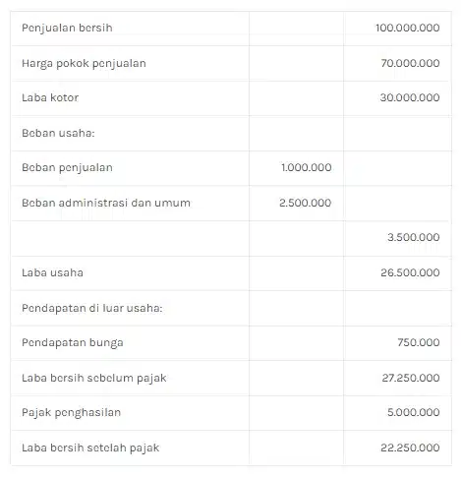This screenshot has width=461, height=477.
Task: Click the Beban usaha heading
Action: pyautogui.click(x=58, y=133)
